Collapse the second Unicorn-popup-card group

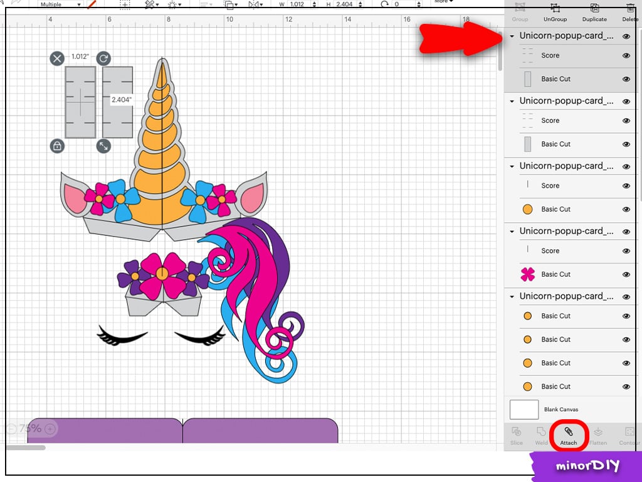point(512,101)
